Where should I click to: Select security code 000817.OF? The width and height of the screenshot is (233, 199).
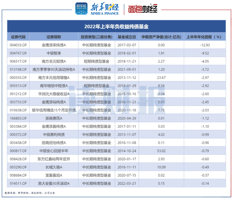click(x=18, y=151)
